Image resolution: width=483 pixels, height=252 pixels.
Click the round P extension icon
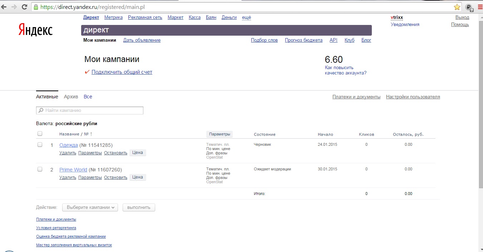tap(469, 7)
